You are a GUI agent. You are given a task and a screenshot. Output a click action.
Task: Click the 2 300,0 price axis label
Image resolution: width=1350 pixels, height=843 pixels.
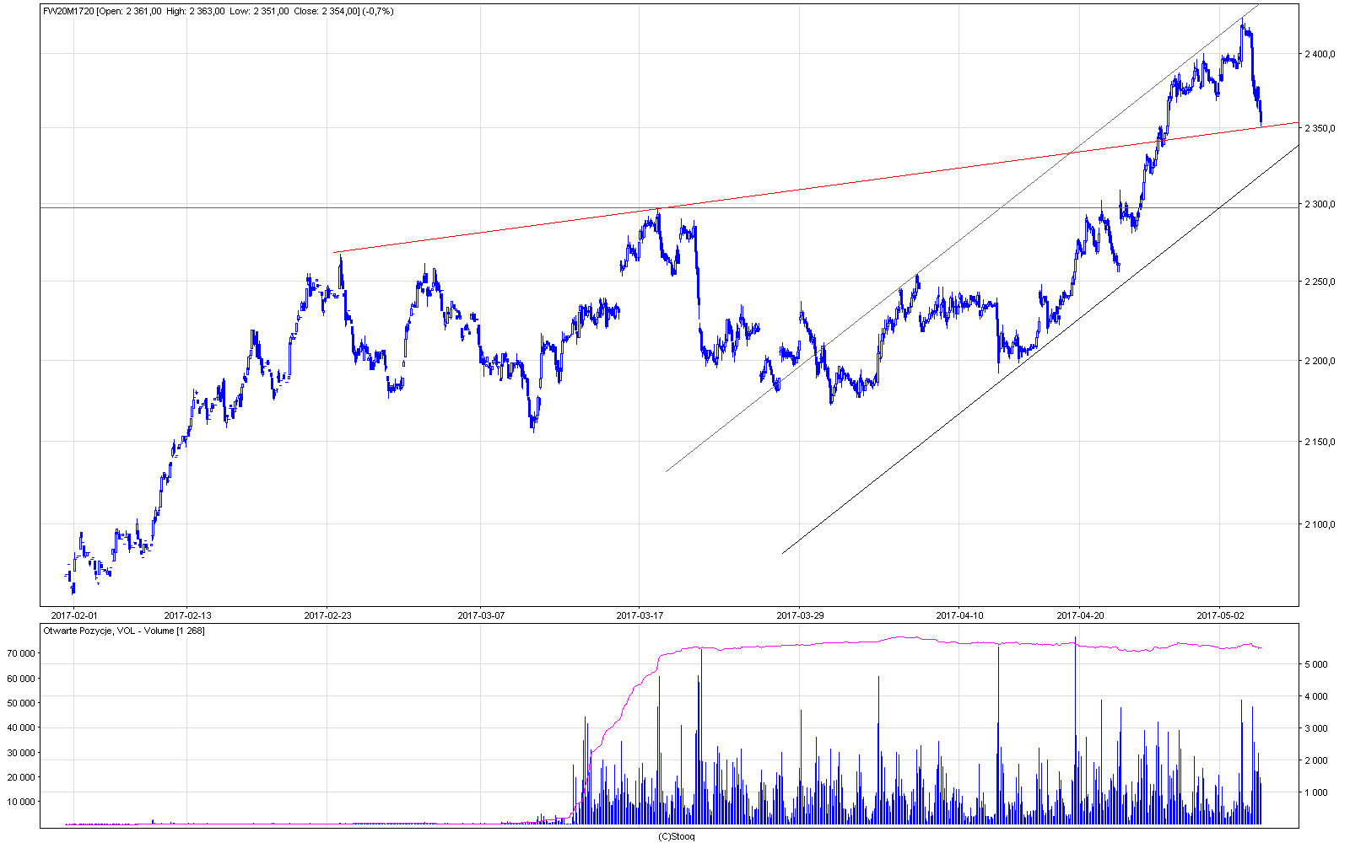(1320, 204)
